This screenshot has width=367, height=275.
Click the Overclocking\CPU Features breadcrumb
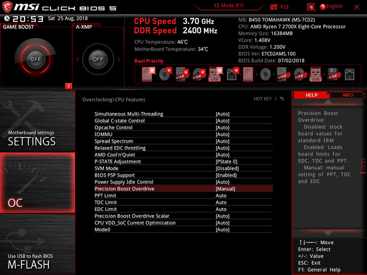click(114, 100)
